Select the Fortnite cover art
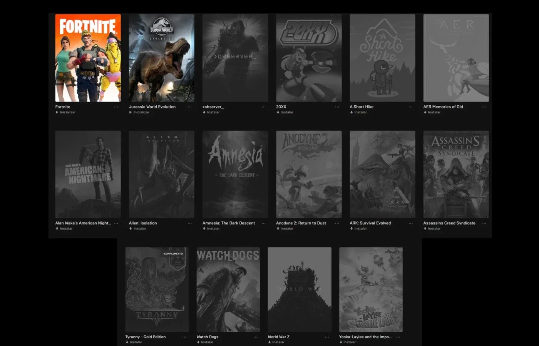This screenshot has width=539, height=346. click(x=88, y=58)
